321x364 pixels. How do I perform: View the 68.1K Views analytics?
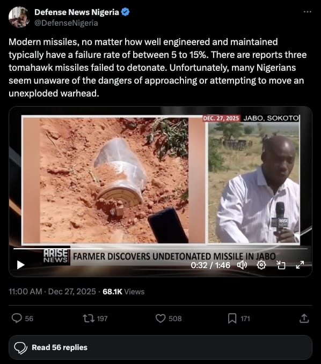pyautogui.click(x=123, y=292)
